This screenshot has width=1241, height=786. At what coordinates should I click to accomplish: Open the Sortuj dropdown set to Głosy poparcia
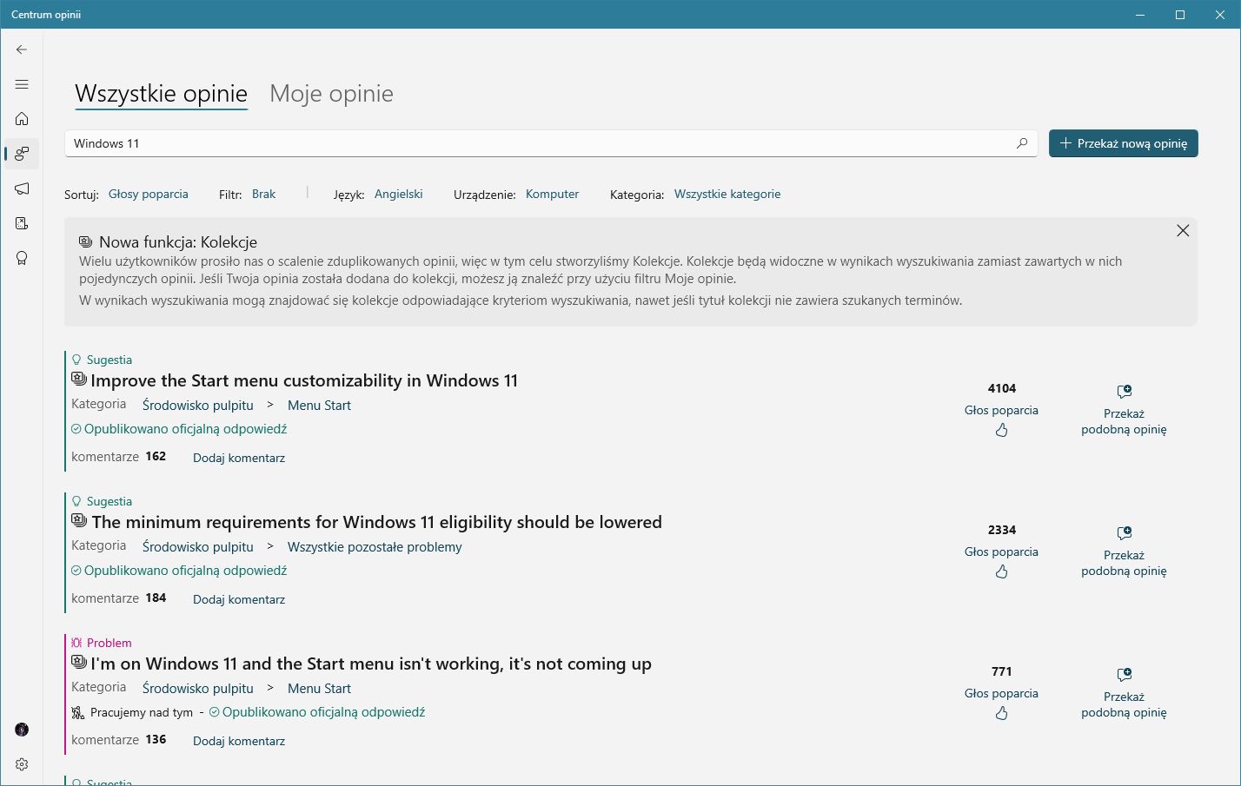click(148, 194)
